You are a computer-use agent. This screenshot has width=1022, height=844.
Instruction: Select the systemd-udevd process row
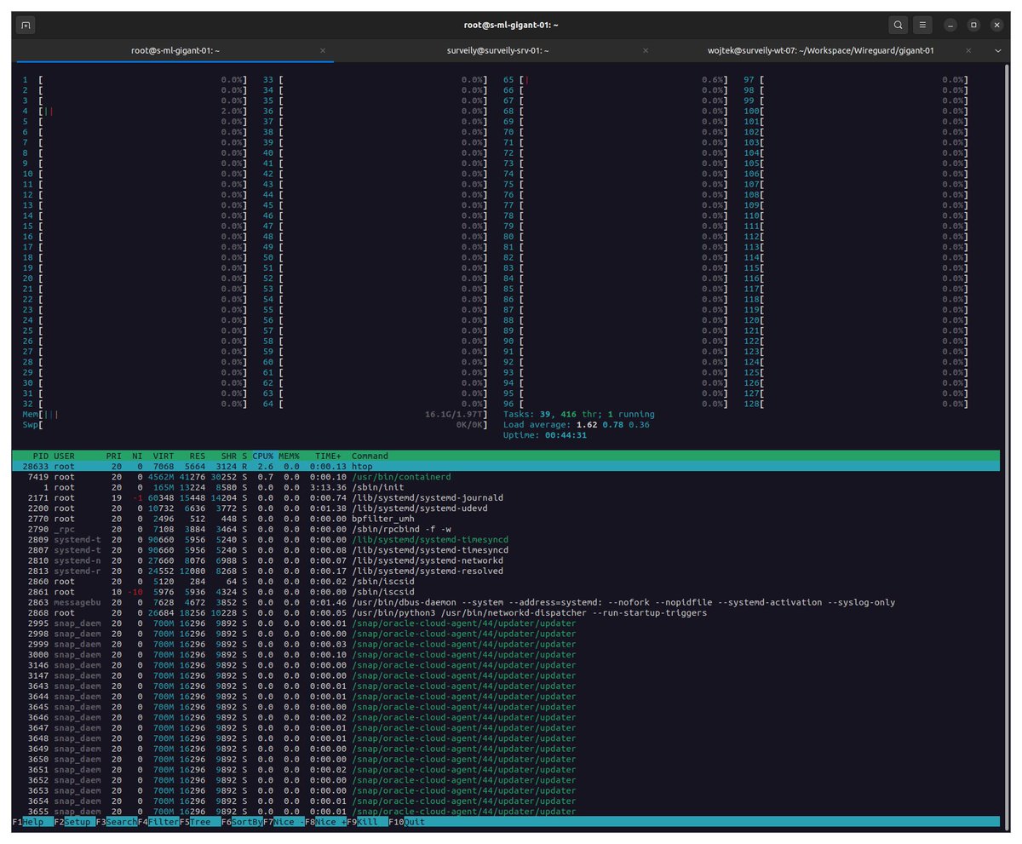pyautogui.click(x=506, y=508)
